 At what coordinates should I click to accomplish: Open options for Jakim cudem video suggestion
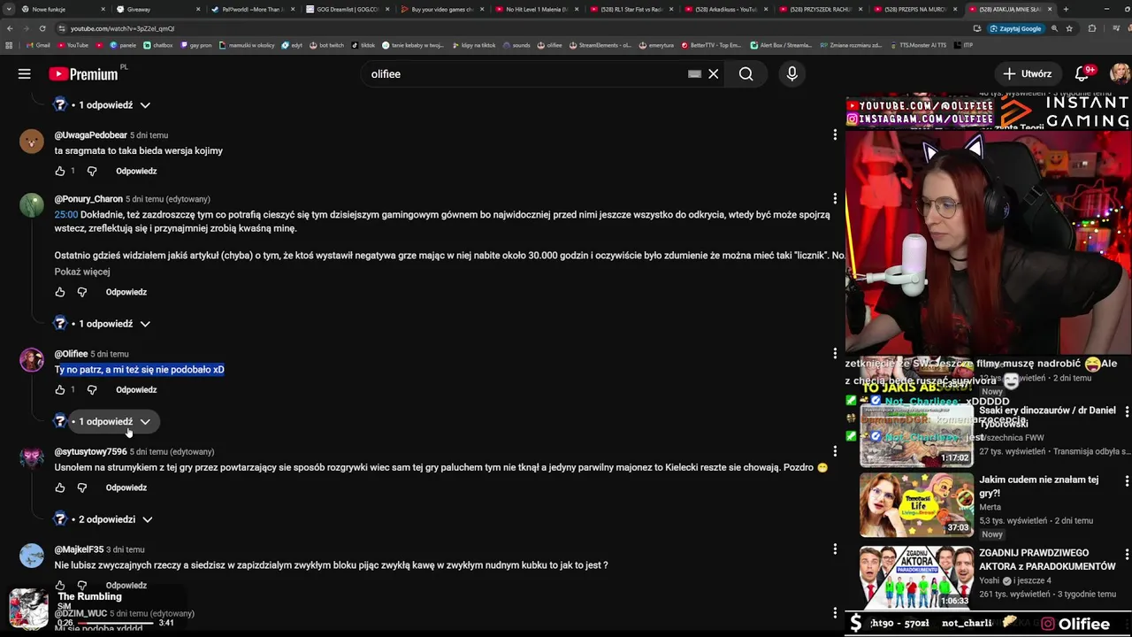1126,480
